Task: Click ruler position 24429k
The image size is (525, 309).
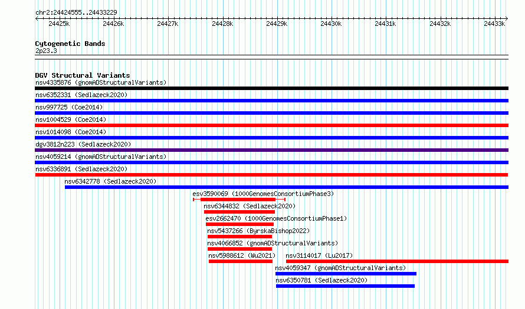Action: click(x=277, y=24)
